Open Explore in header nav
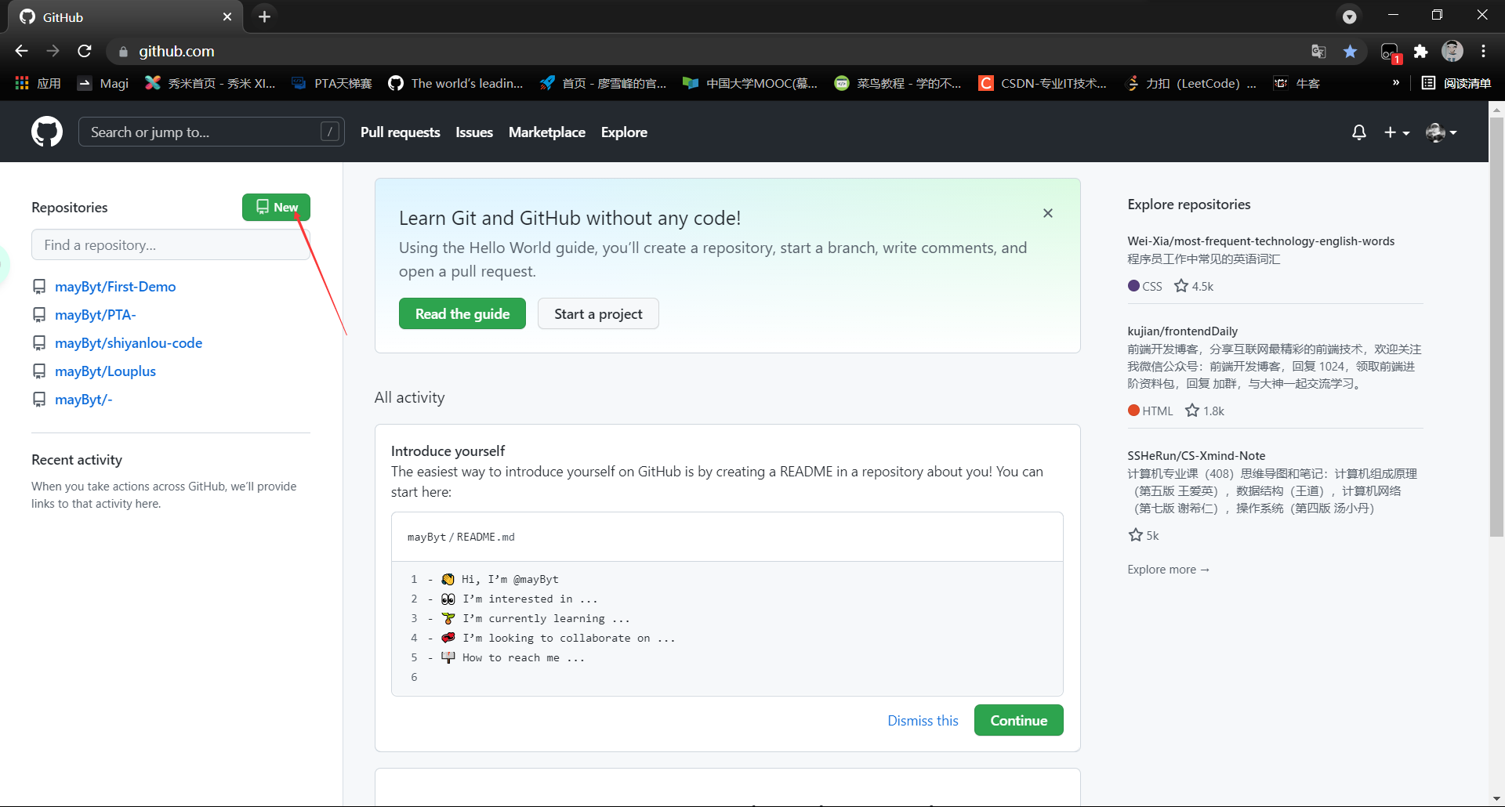Image resolution: width=1505 pixels, height=807 pixels. pyautogui.click(x=624, y=132)
